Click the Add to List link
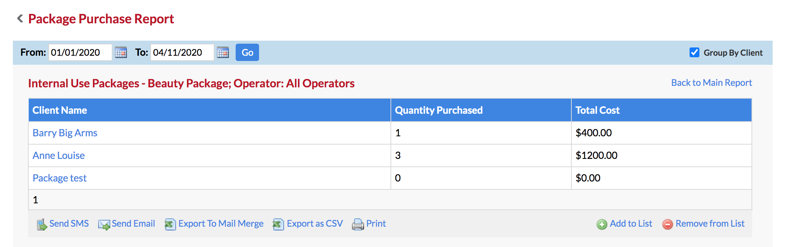 click(631, 224)
